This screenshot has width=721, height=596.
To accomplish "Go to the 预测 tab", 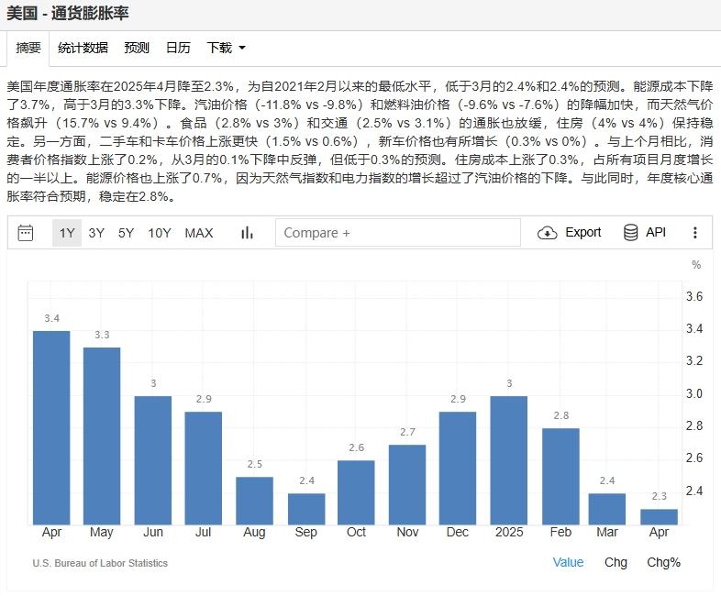I will [x=137, y=48].
